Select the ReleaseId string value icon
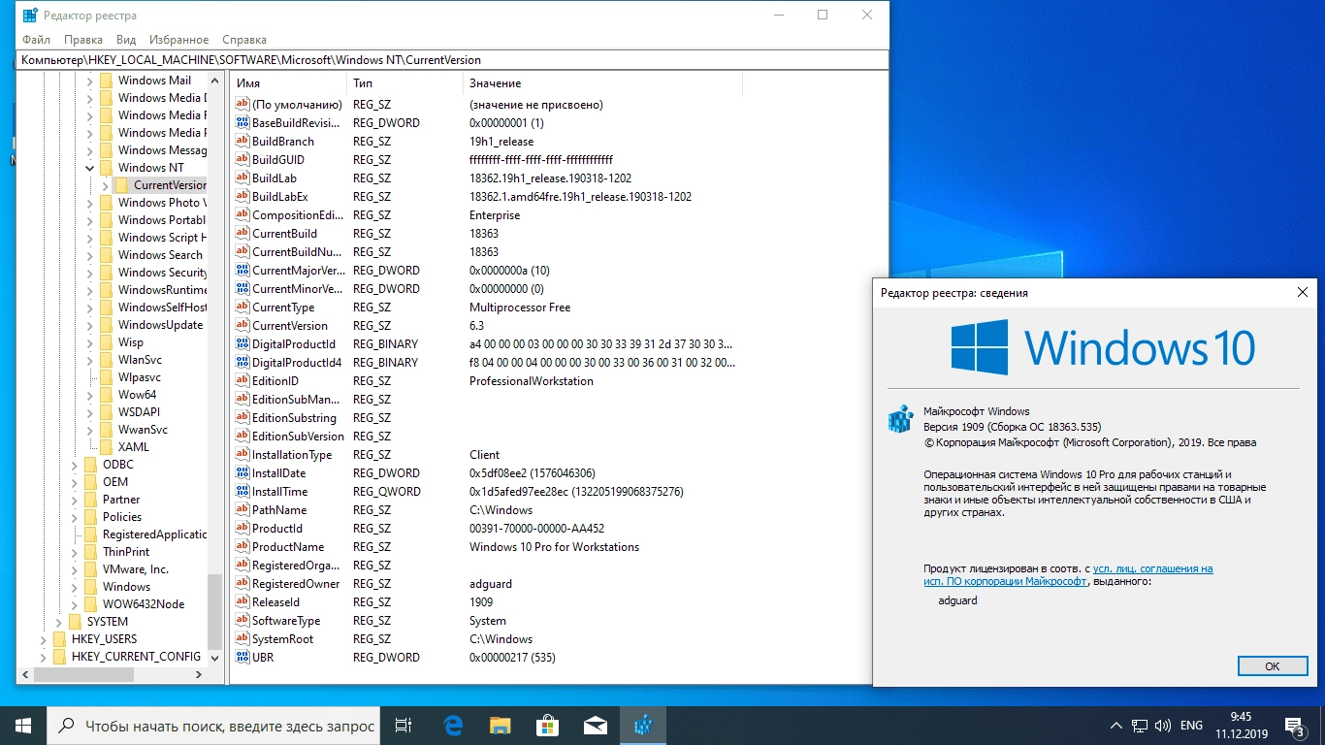The width and height of the screenshot is (1325, 745). pos(242,602)
